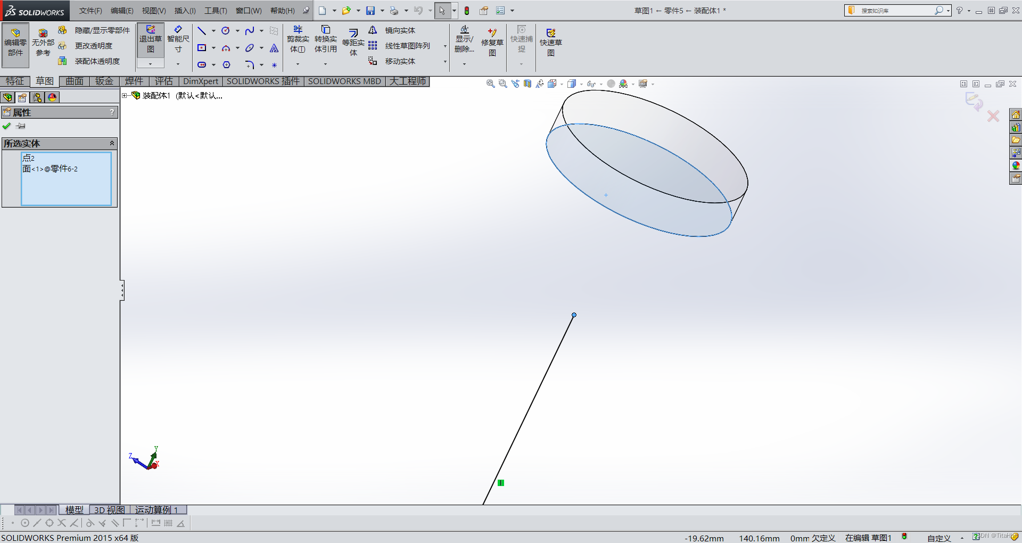Select the Corner Rectangle tool
1022x543 pixels.
[202, 48]
